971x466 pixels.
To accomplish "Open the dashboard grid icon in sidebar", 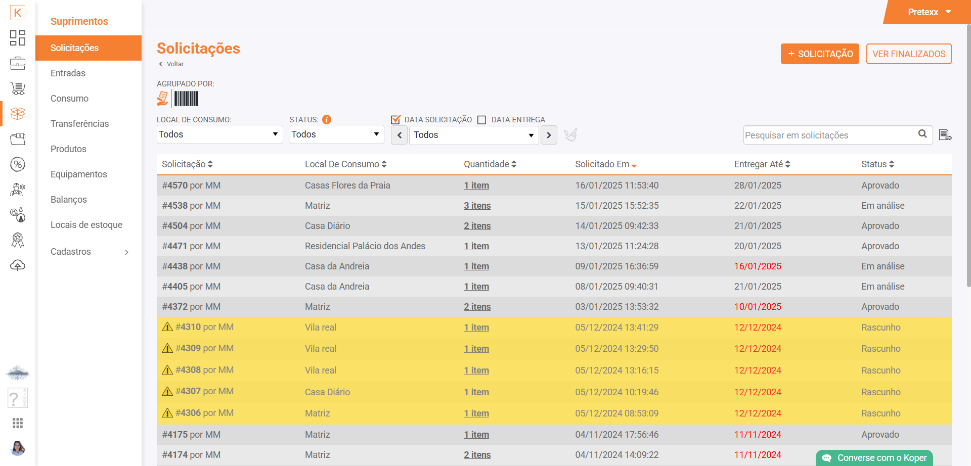I will 18,38.
